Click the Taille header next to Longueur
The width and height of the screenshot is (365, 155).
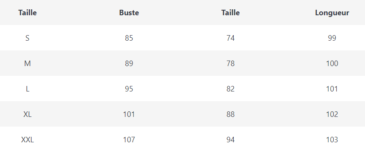coord(230,13)
